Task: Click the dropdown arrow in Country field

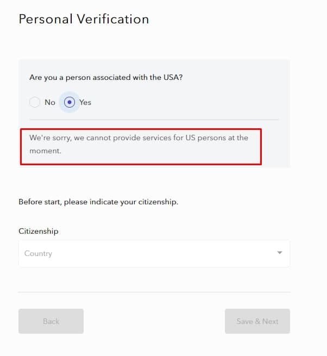Action: click(x=280, y=253)
